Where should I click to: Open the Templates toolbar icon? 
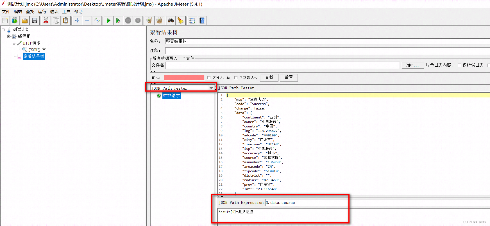(x=15, y=20)
